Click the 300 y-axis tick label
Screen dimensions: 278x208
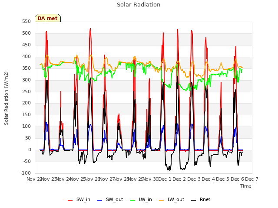[26, 80]
